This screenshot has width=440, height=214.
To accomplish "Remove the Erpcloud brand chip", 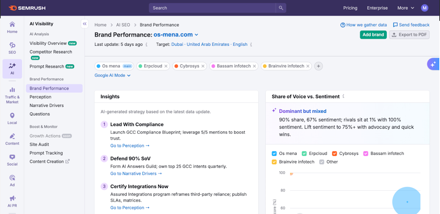I will tap(166, 66).
